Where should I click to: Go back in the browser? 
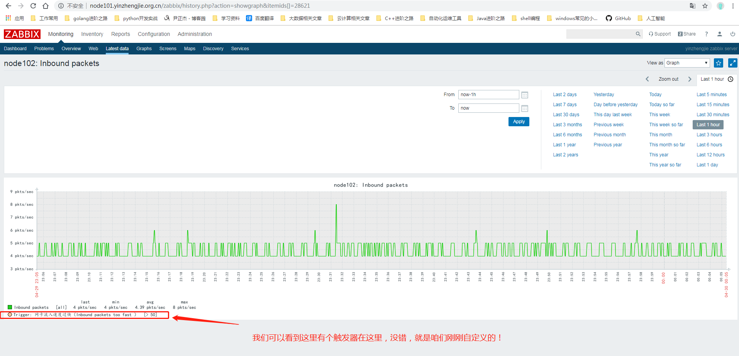(8, 6)
